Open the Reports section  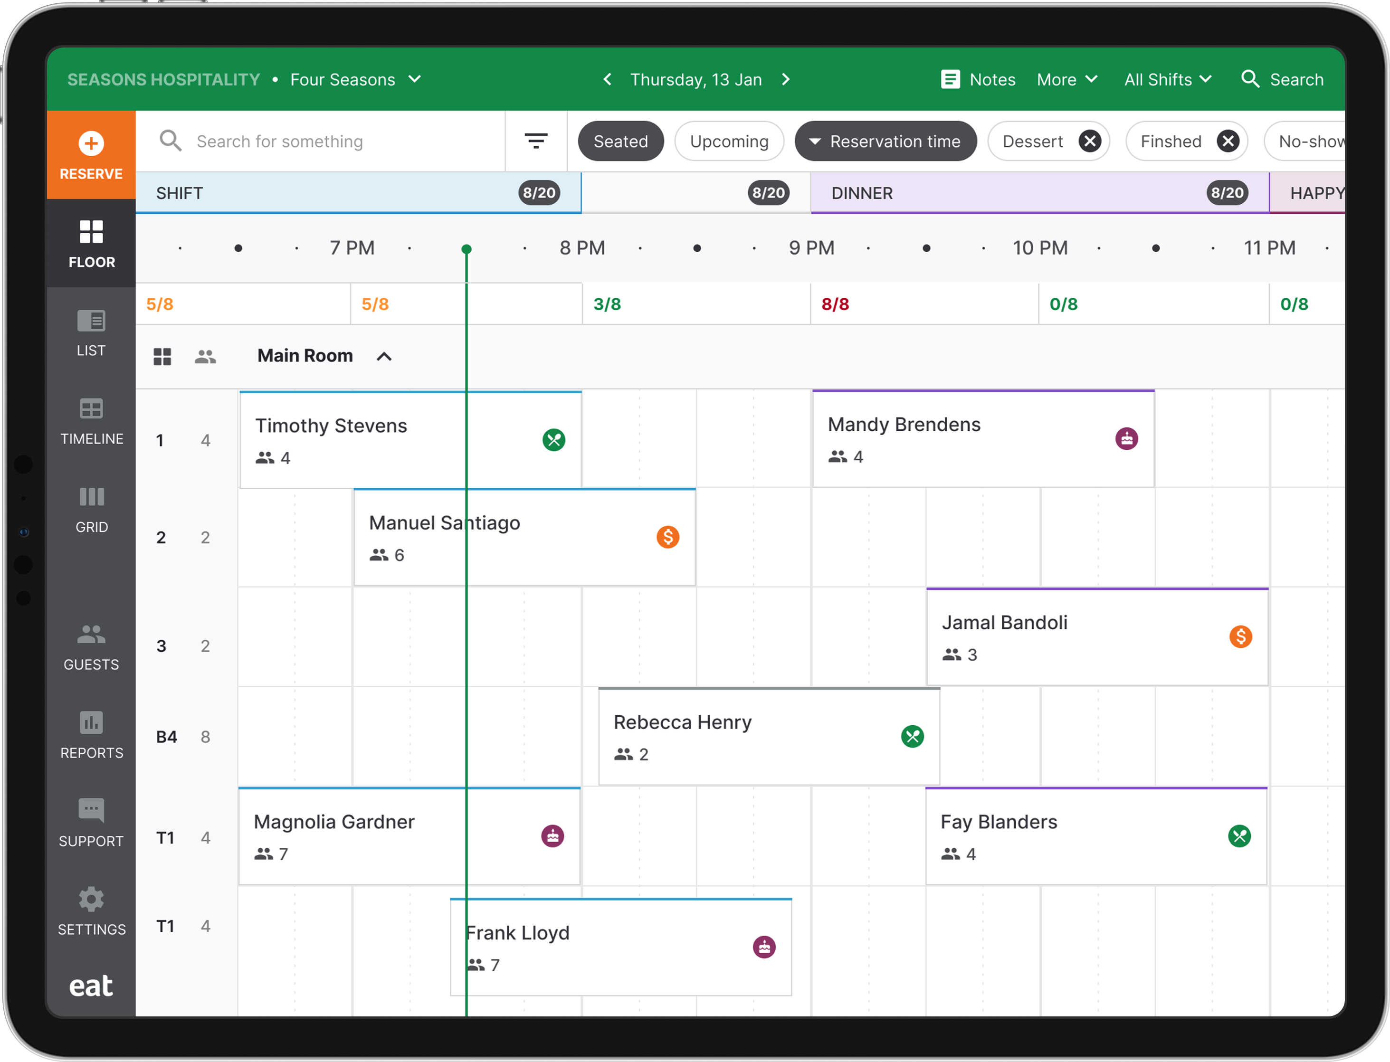pos(91,736)
